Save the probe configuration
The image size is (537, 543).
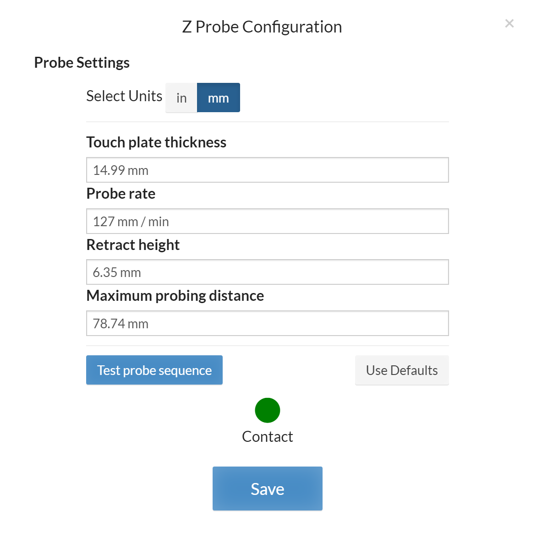coord(268,489)
